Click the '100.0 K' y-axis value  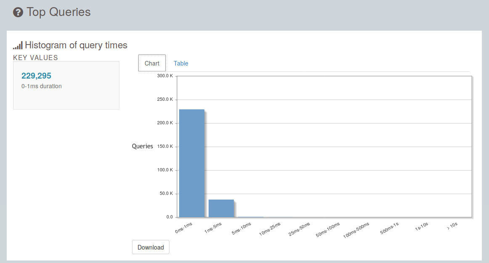tap(165, 170)
